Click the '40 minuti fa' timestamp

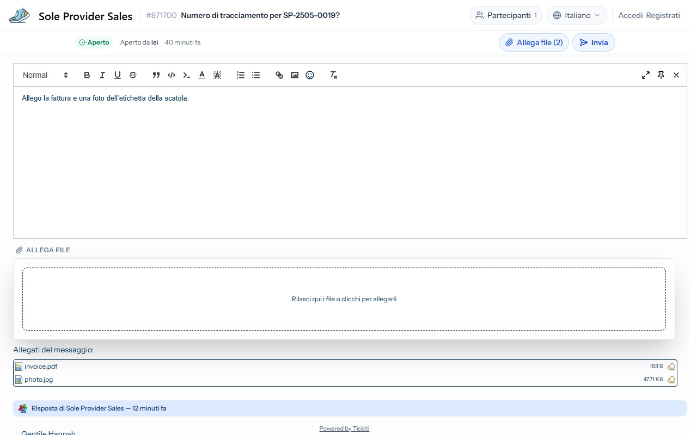[182, 42]
